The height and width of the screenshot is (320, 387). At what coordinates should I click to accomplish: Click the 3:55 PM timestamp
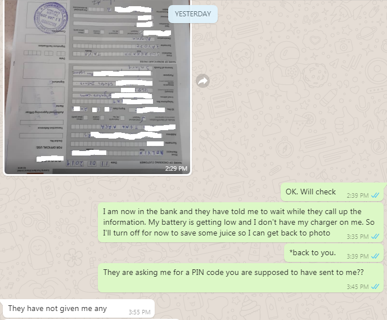pyautogui.click(x=139, y=312)
